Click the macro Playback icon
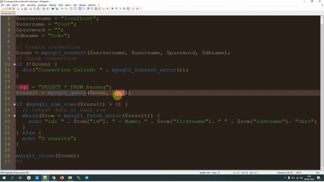Screen dimensions: 324x182 pyautogui.click(x=120, y=9)
